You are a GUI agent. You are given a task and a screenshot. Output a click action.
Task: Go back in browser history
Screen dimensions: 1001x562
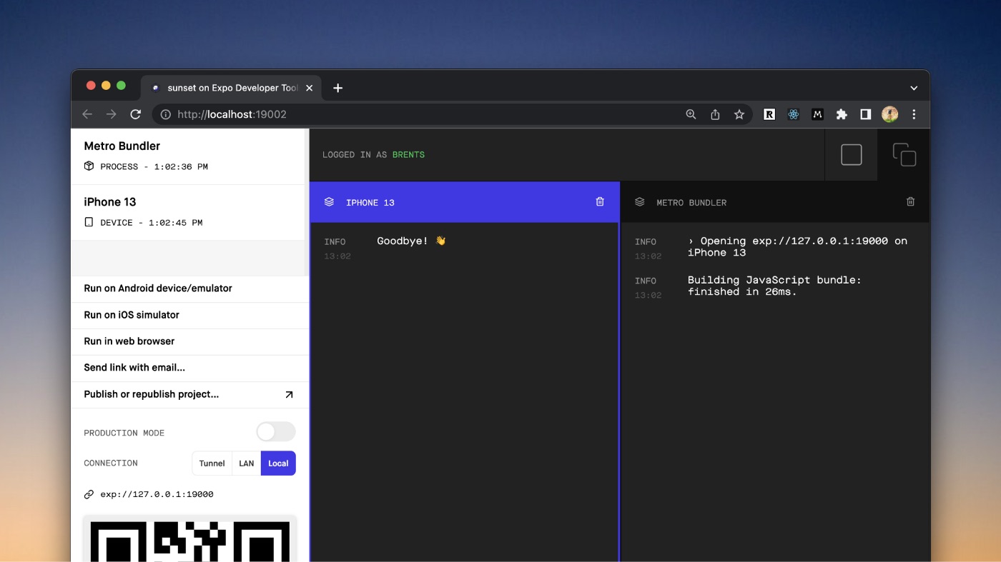pyautogui.click(x=87, y=114)
